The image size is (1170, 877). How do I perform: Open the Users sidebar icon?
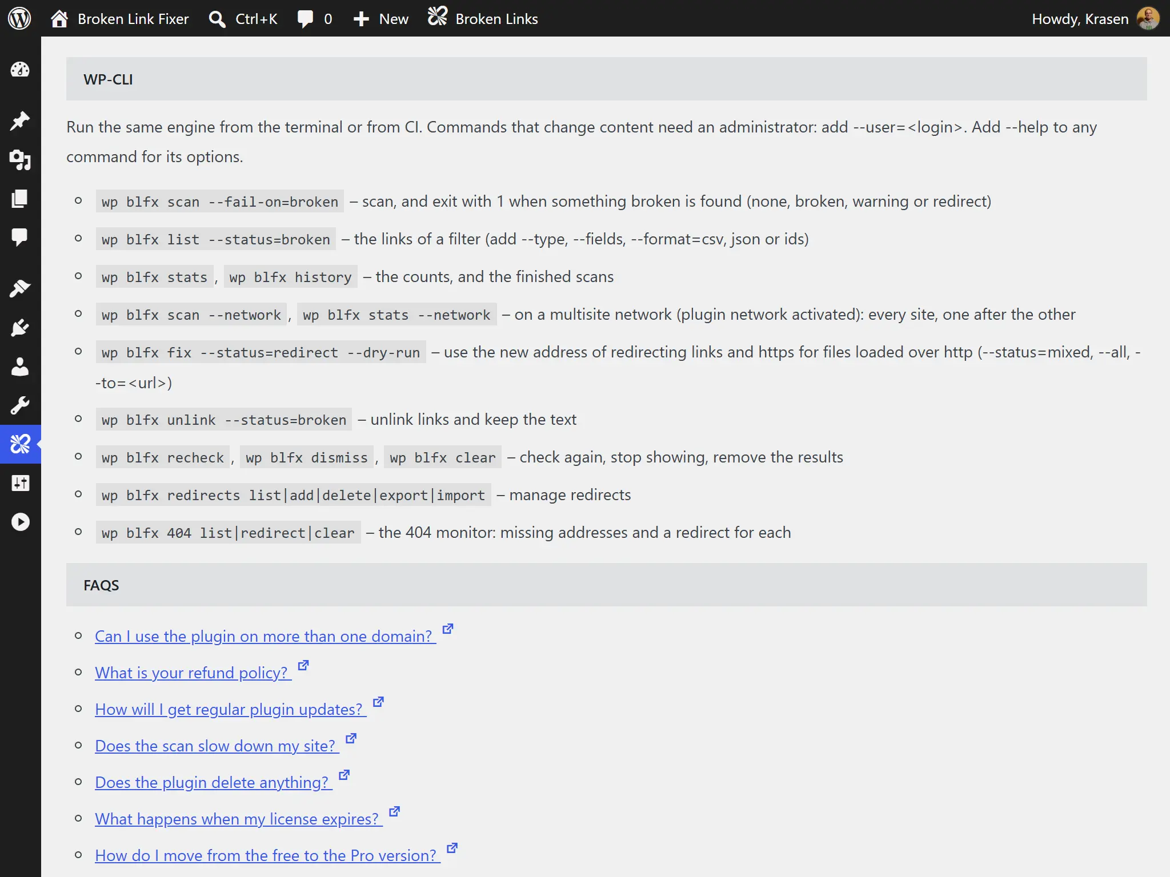click(x=20, y=367)
